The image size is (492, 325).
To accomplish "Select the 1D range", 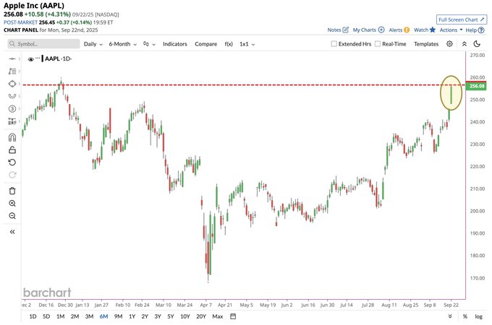I will pos(33,316).
